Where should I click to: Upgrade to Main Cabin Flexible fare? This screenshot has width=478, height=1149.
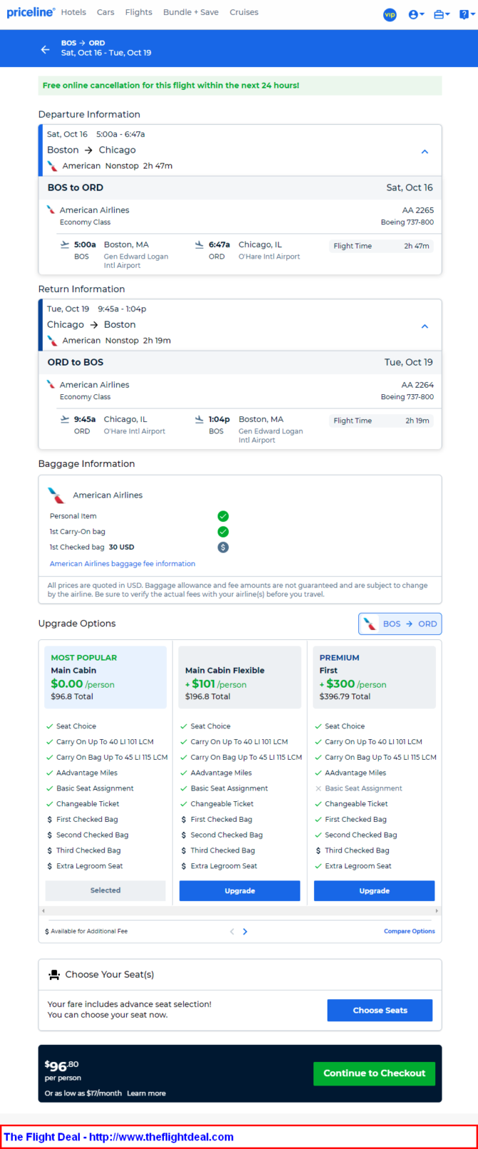coord(240,890)
